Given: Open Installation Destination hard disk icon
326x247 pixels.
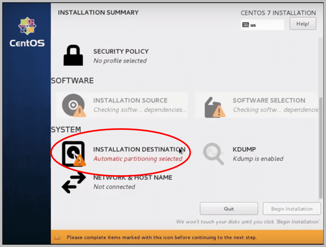Looking at the screenshot, I should click(74, 154).
